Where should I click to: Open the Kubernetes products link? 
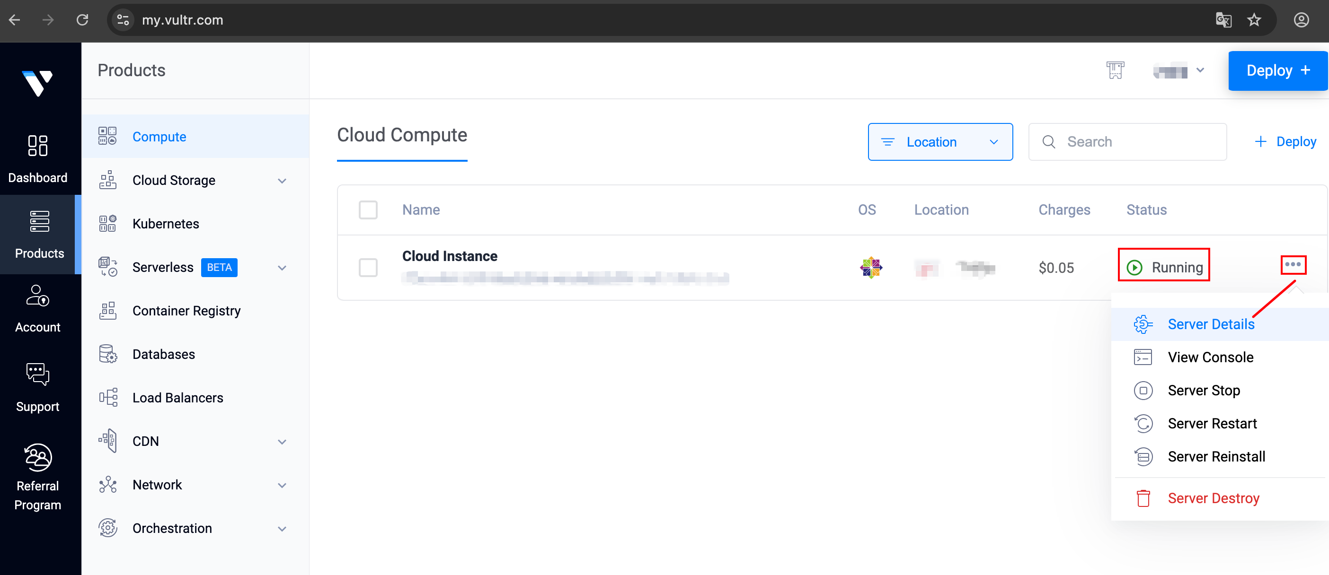click(166, 224)
